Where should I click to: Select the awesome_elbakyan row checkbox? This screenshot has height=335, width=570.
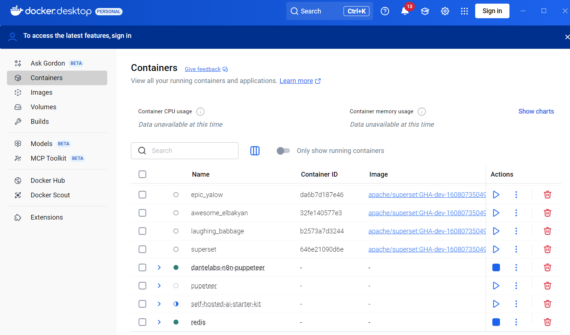point(143,213)
